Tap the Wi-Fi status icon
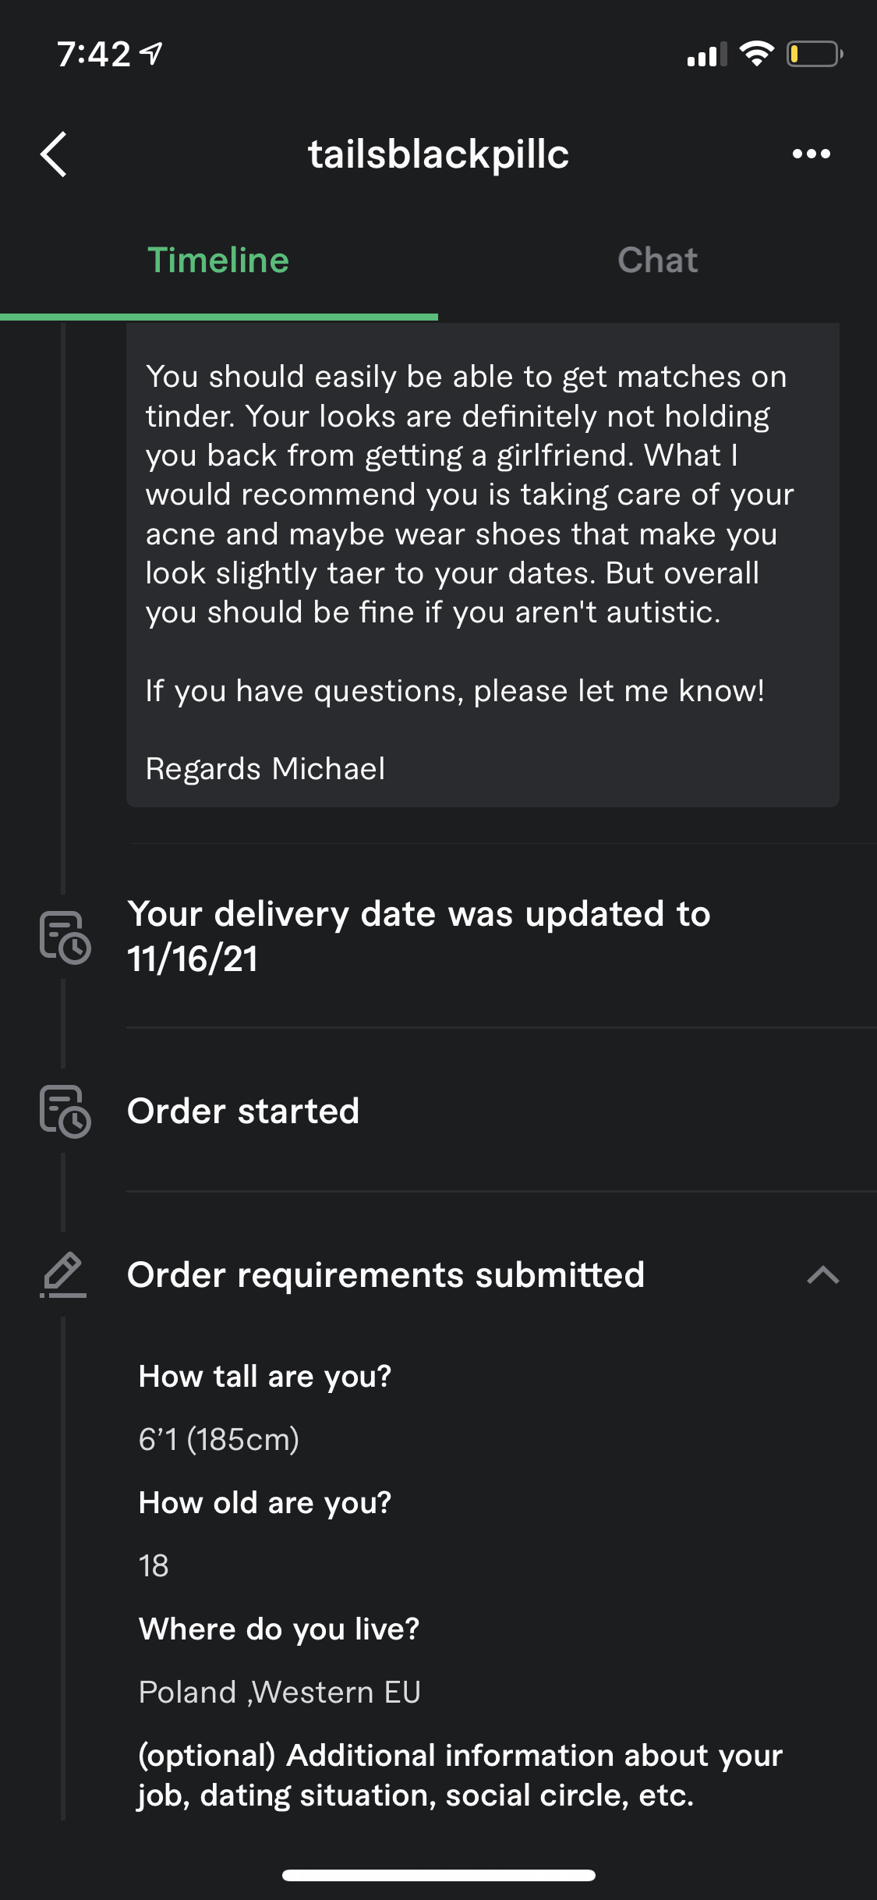Image resolution: width=877 pixels, height=1900 pixels. click(x=756, y=54)
